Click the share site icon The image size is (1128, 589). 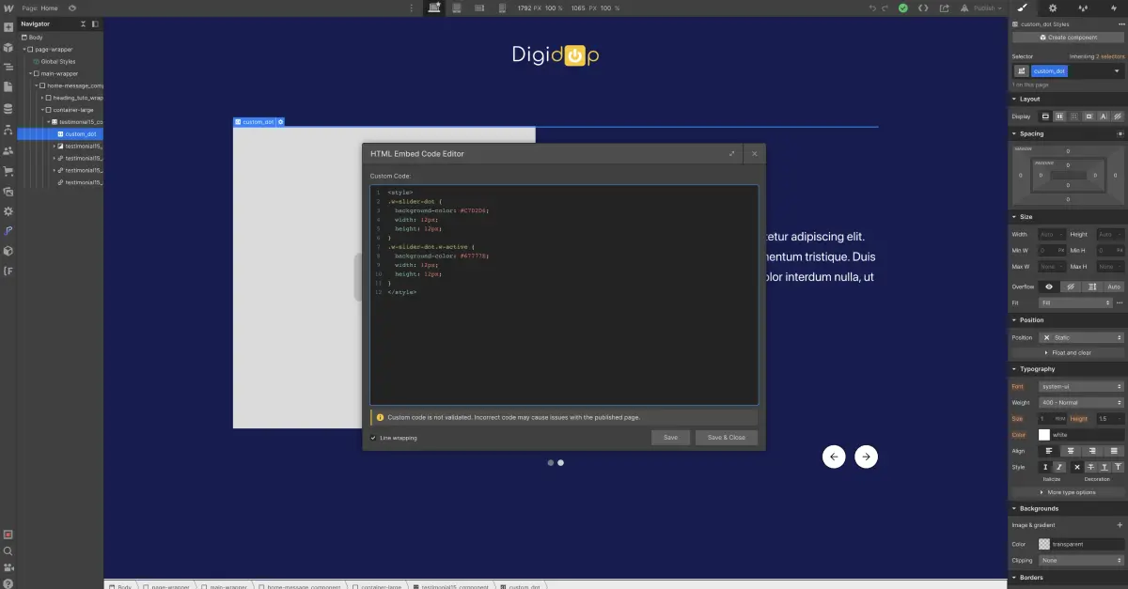click(946, 8)
